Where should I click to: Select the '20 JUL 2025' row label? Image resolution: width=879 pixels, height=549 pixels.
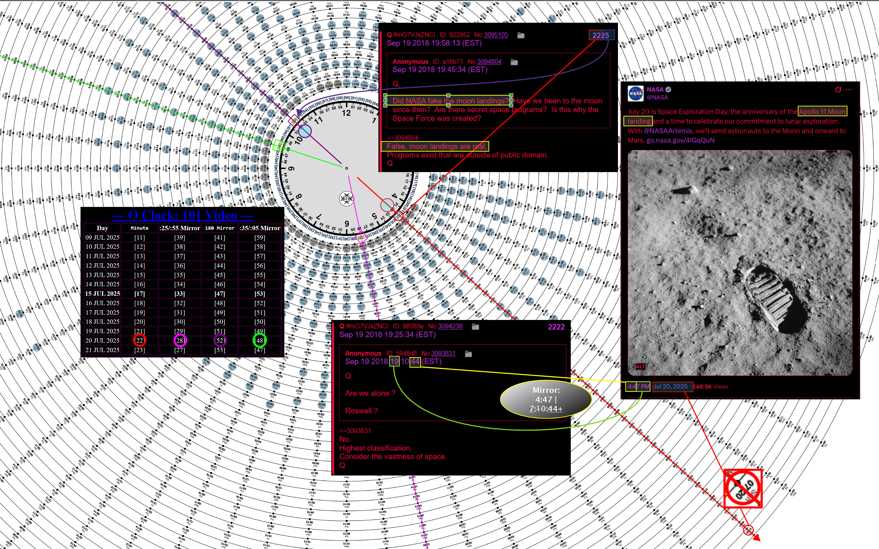(102, 340)
